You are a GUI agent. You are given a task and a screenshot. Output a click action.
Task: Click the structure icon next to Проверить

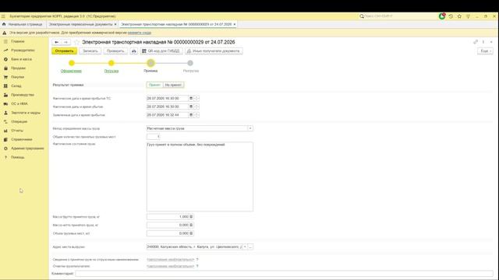pos(134,51)
